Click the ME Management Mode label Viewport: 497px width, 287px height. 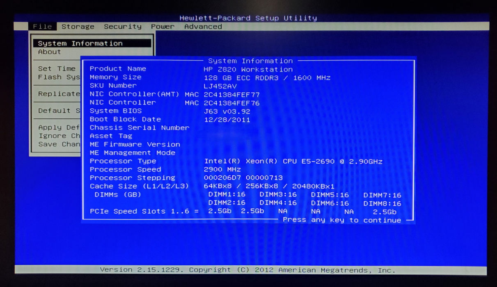[x=133, y=153]
